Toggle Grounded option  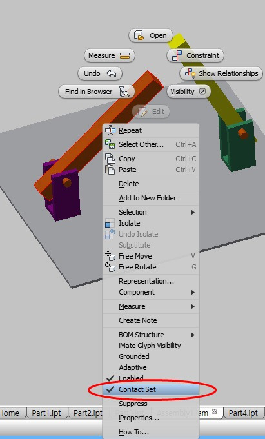click(151, 356)
